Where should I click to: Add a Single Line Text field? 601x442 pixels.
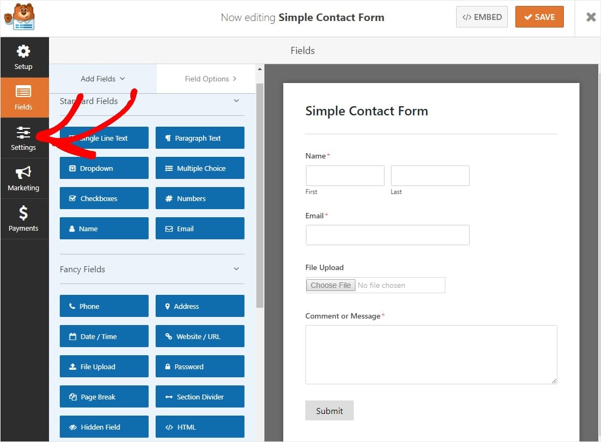[104, 138]
